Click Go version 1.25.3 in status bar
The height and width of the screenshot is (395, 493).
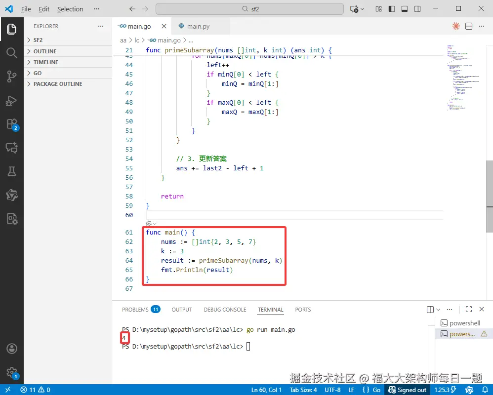(445, 390)
